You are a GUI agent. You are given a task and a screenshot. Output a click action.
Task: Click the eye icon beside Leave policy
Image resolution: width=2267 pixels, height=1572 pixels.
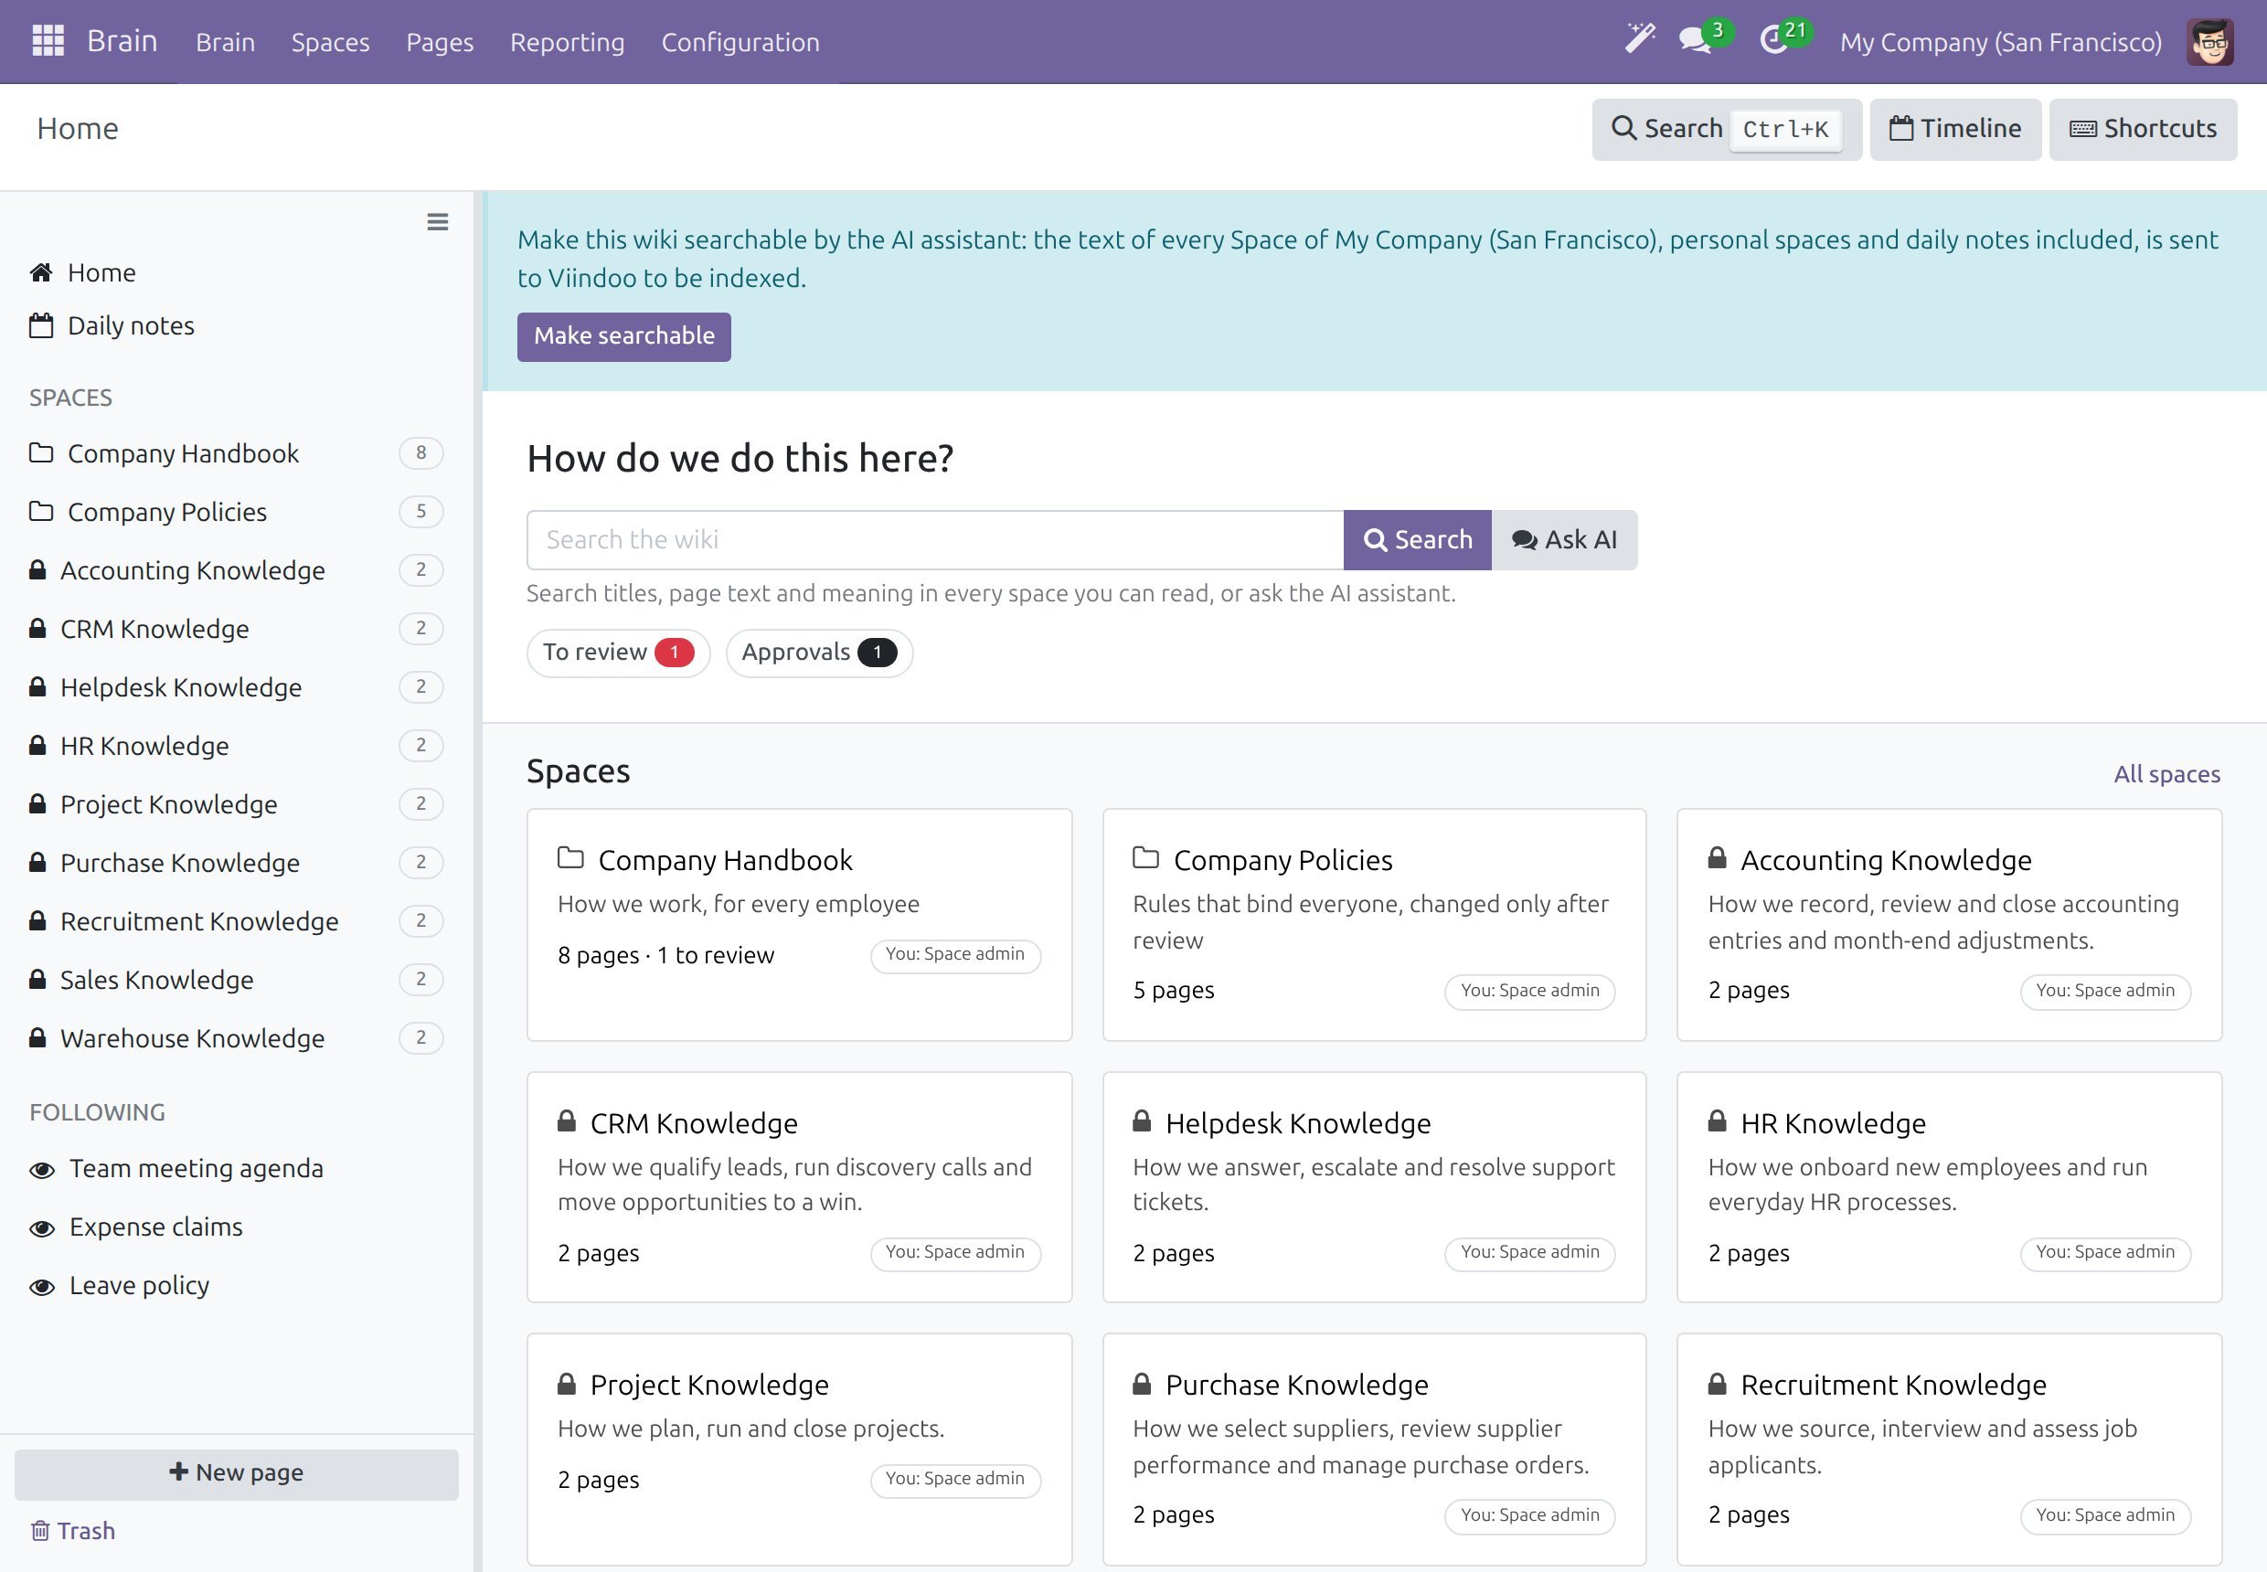tap(42, 1288)
